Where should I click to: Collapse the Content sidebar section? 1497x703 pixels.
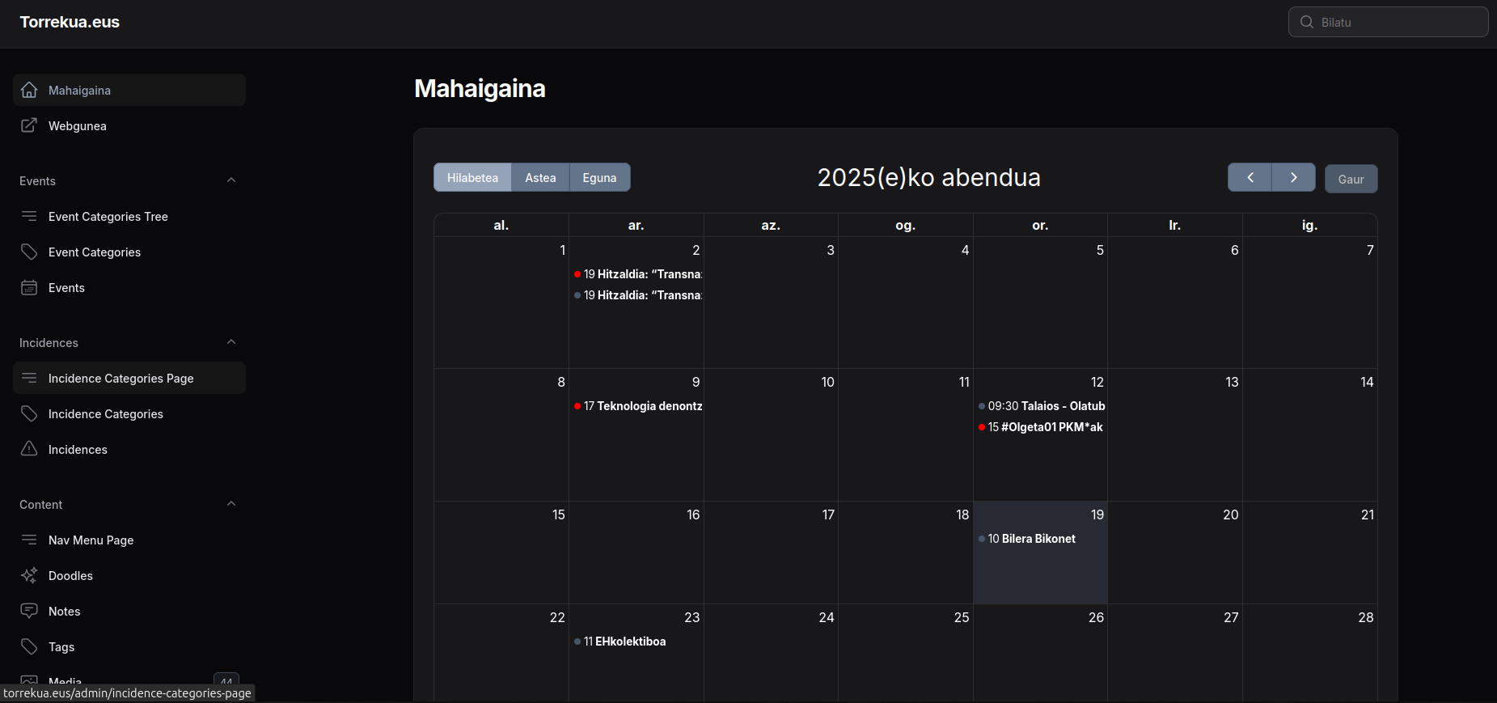pos(231,504)
